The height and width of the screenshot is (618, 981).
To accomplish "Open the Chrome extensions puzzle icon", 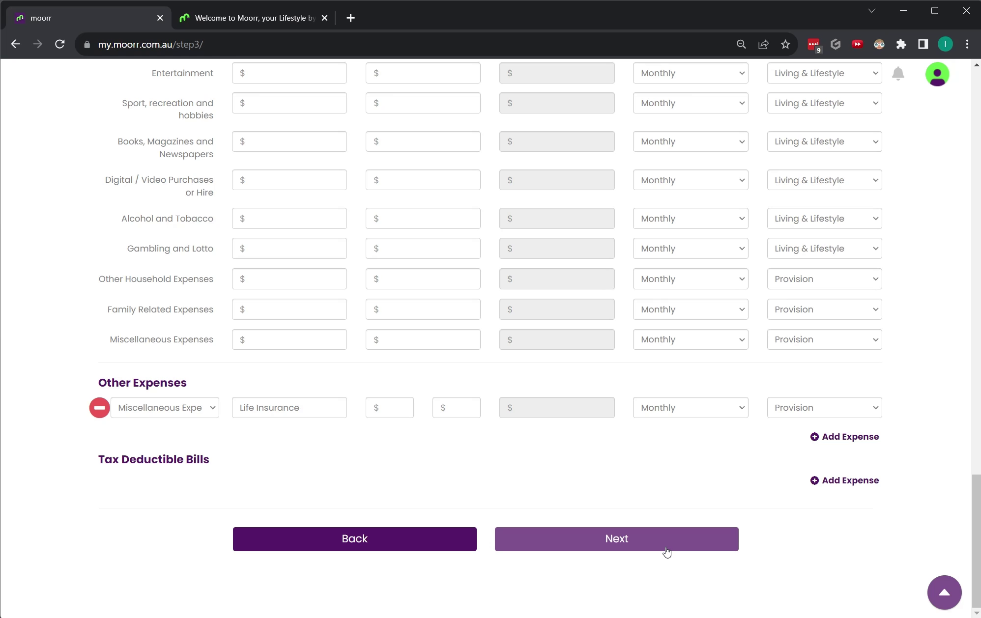I will coord(901,44).
